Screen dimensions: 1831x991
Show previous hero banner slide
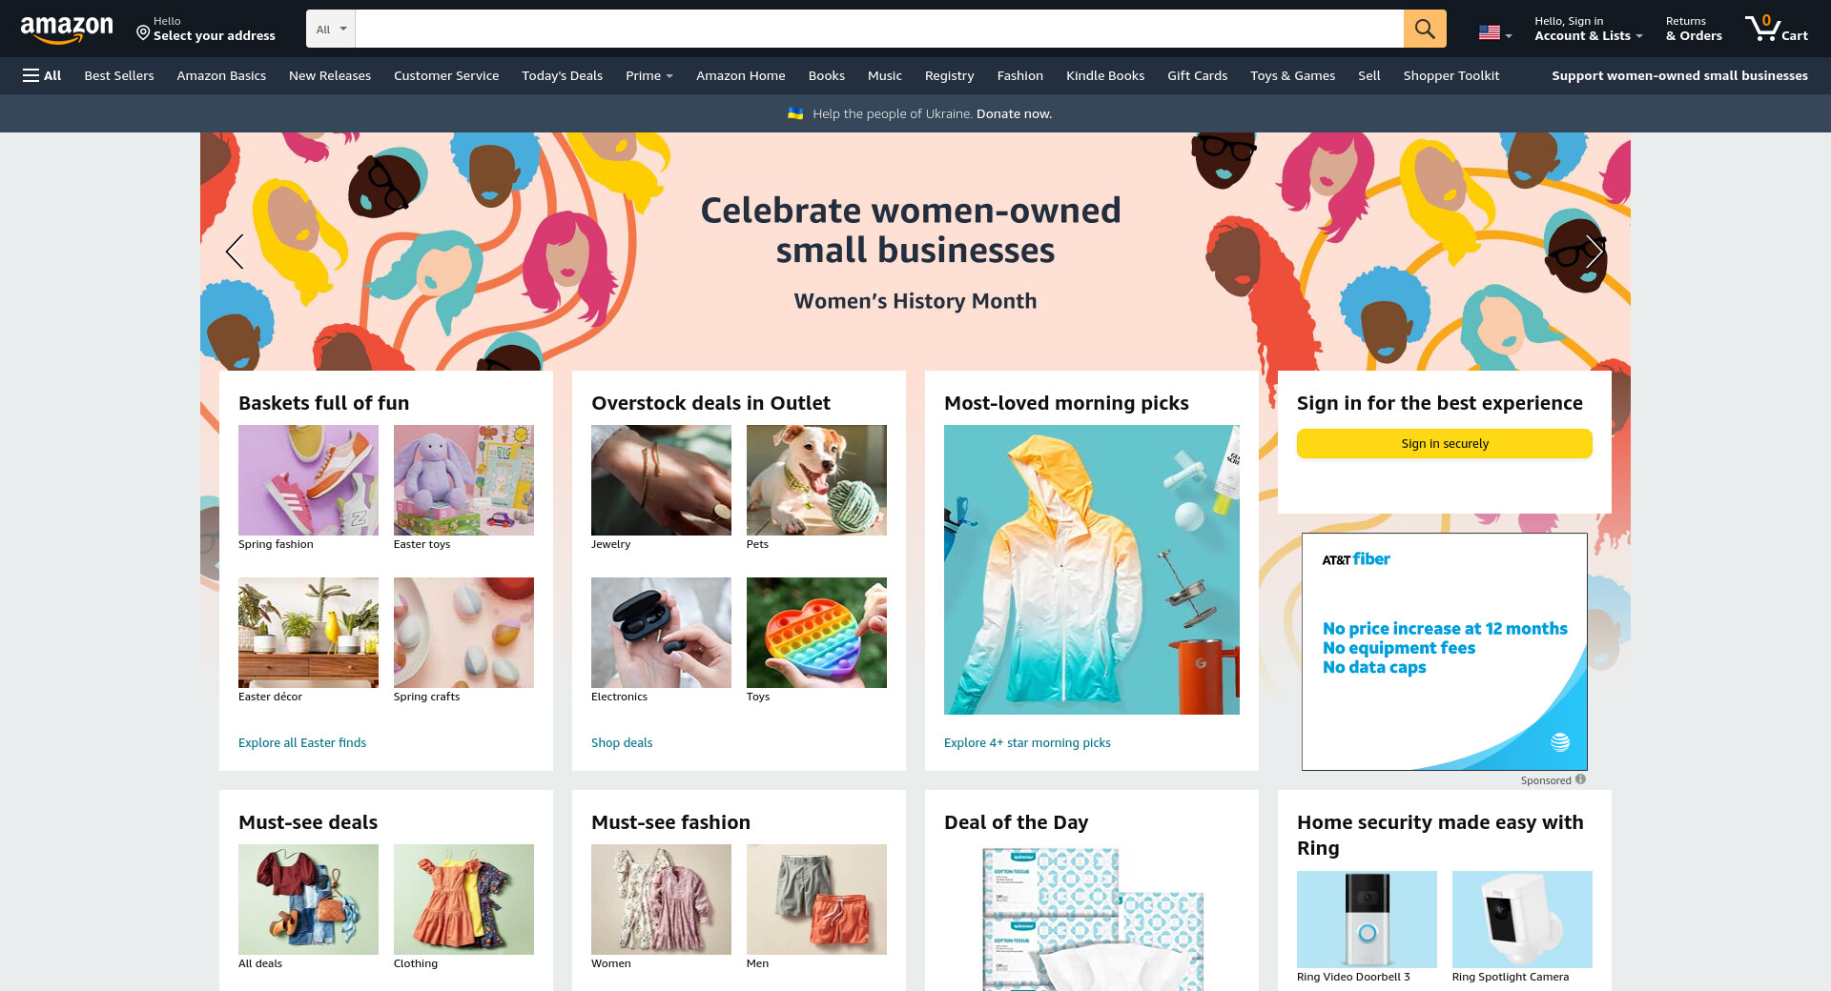[x=235, y=252]
